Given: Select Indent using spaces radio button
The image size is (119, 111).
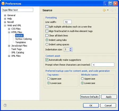Looking at the screenshot, I should pos(47,44).
